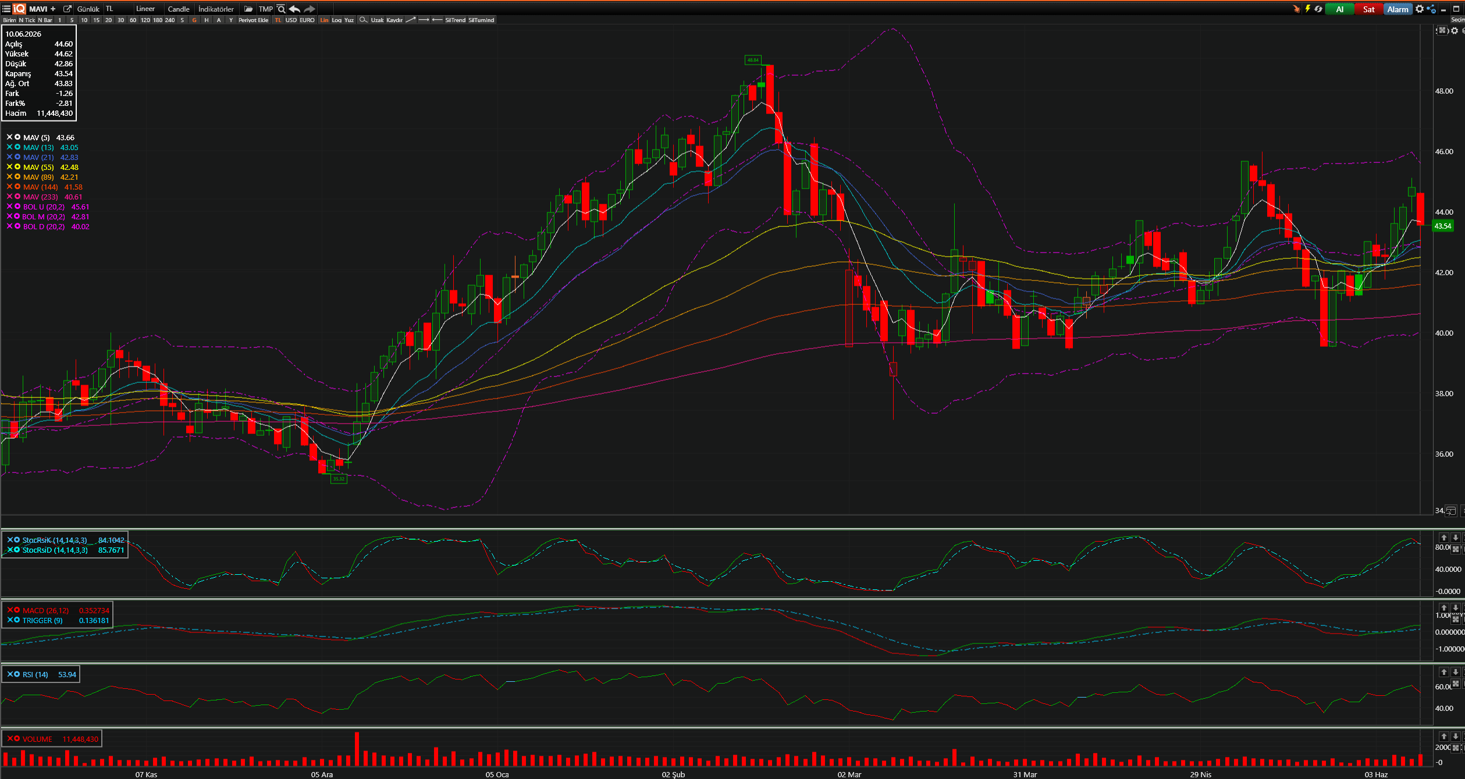Viewport: 1465px width, 779px height.
Task: Select the 60 minute period
Action: (133, 20)
